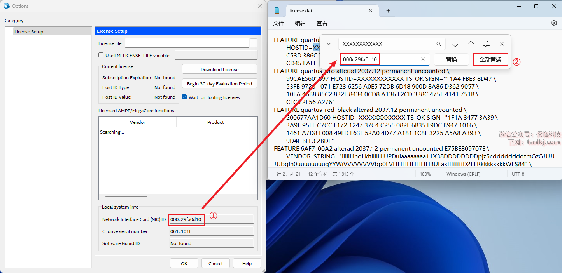This screenshot has width=562, height=273.
Task: Enable Use LM_LICENSE_FILE variable checkbox
Action: 101,55
